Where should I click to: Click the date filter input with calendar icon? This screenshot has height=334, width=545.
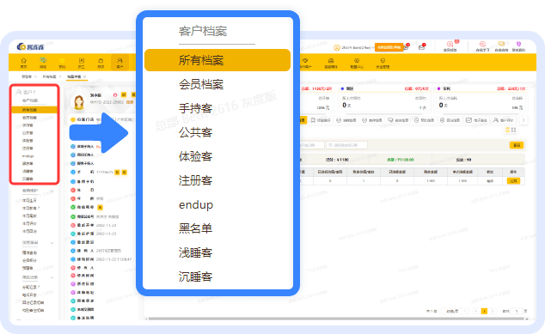(x=347, y=145)
